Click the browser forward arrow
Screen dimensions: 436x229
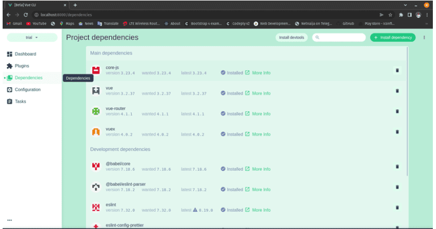17,15
